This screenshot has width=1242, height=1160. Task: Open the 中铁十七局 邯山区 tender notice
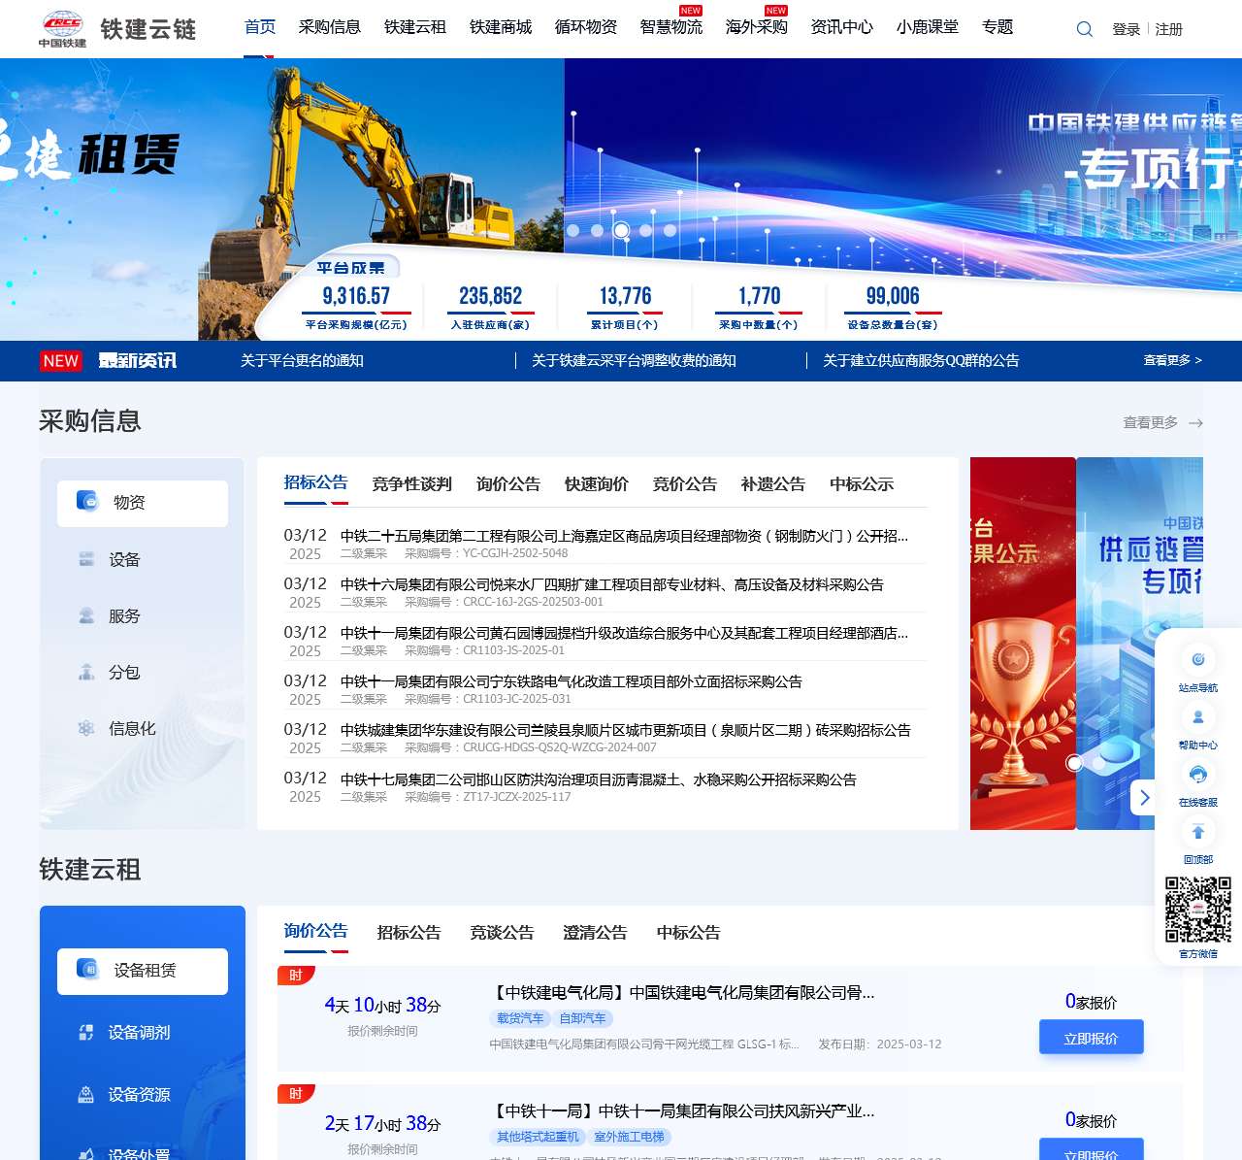[x=599, y=779]
